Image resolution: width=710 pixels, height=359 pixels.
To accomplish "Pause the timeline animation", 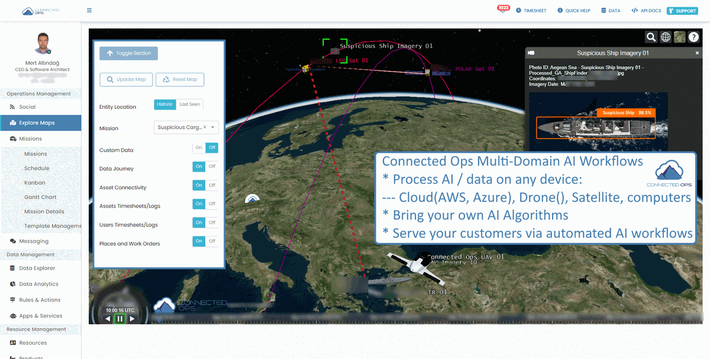I will pos(120,318).
